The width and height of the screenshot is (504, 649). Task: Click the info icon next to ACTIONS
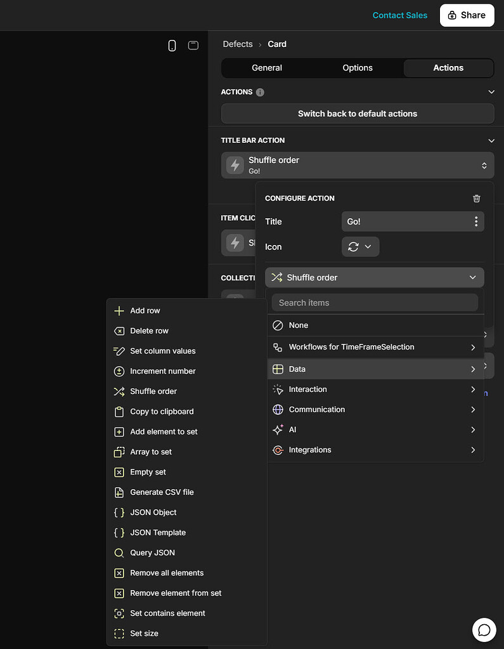pyautogui.click(x=260, y=92)
